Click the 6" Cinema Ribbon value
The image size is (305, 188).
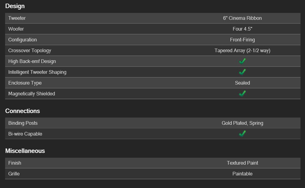click(x=242, y=18)
